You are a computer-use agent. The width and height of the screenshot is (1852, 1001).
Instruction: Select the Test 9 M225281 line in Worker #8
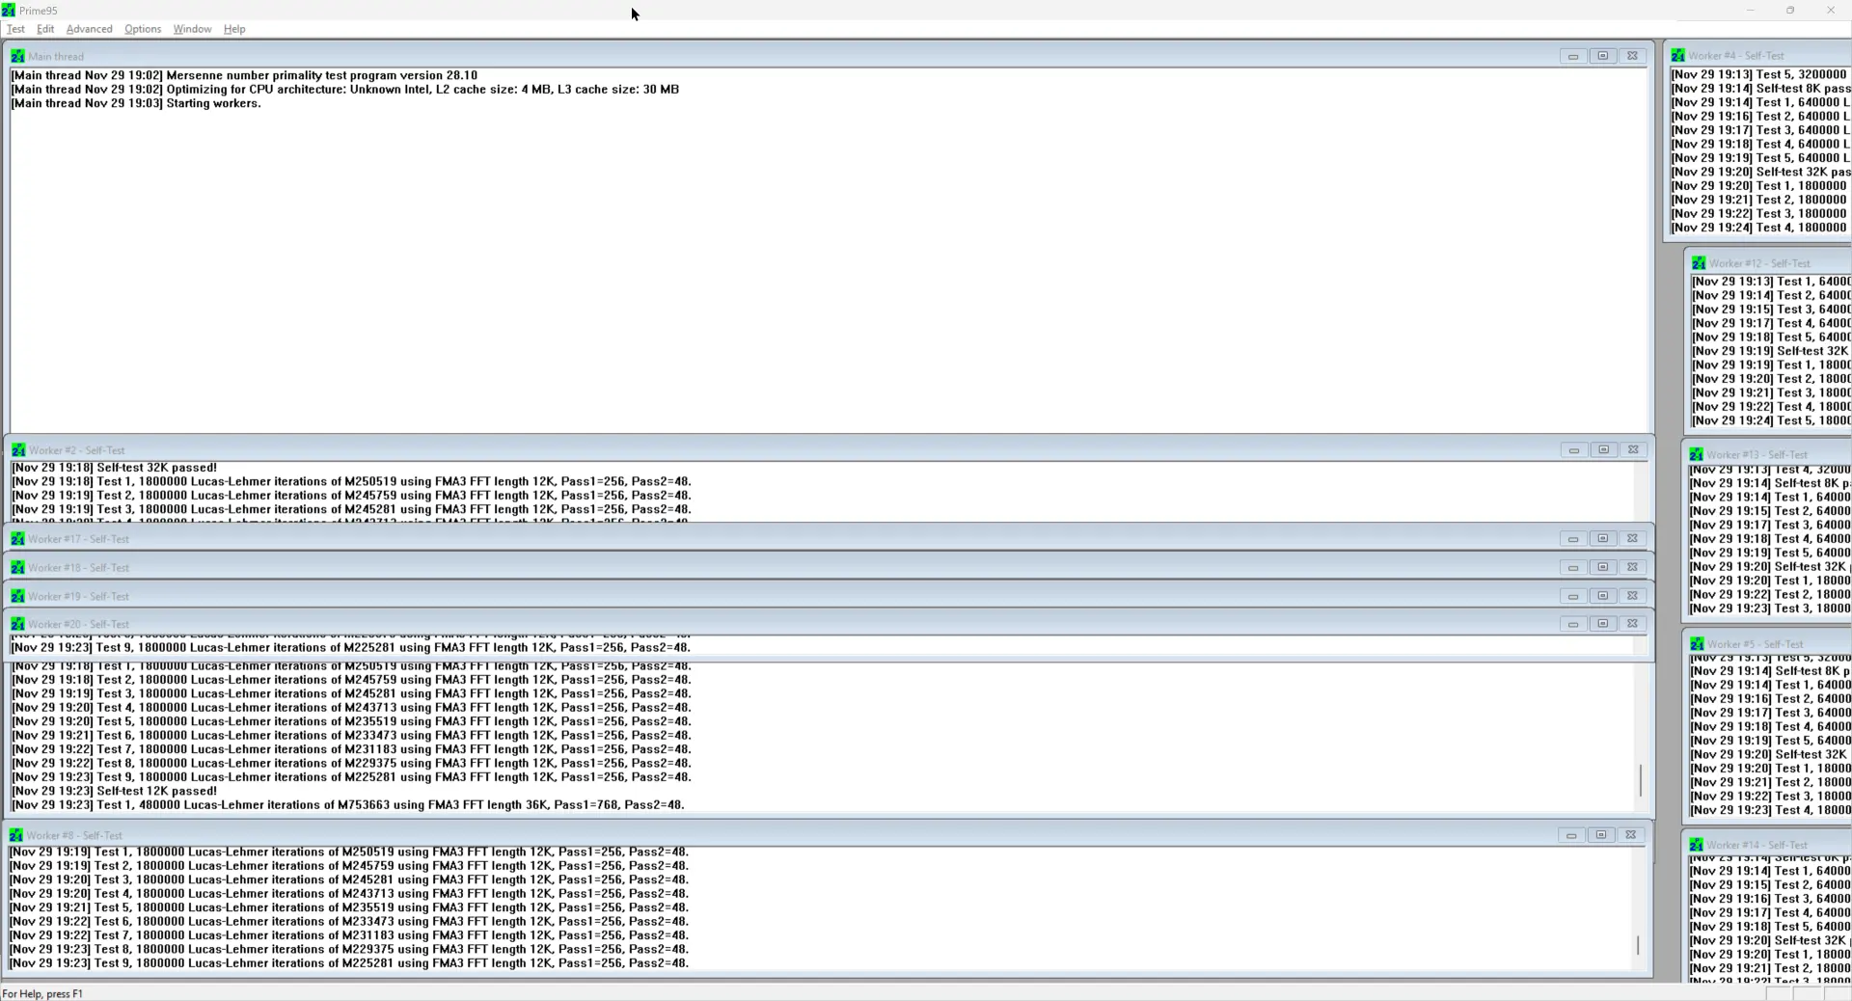[x=349, y=963]
